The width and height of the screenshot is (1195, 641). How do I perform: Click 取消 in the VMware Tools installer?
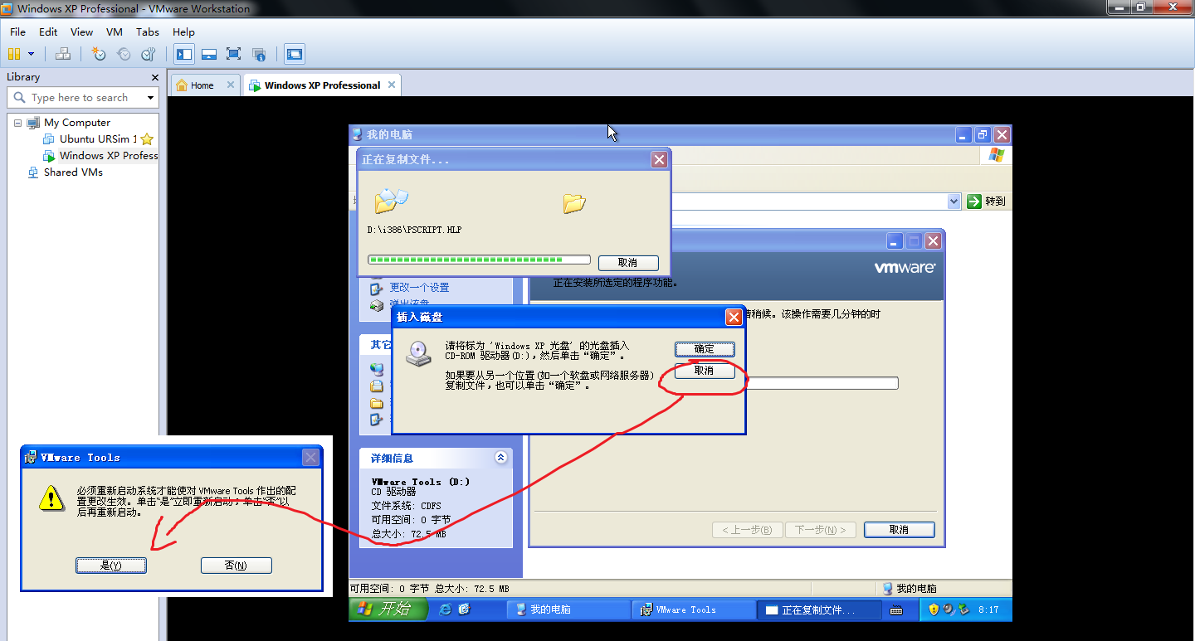pos(900,530)
